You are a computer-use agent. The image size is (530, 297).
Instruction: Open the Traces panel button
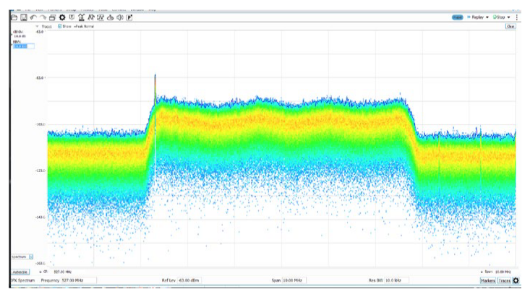[504, 280]
